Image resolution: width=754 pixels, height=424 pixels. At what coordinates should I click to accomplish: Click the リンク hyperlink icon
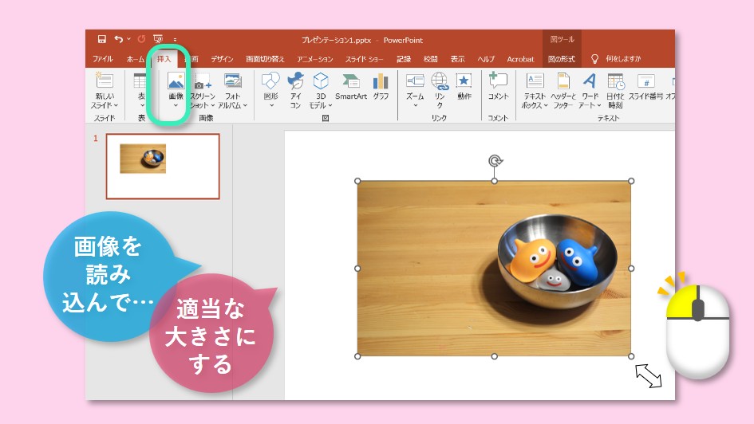440,81
